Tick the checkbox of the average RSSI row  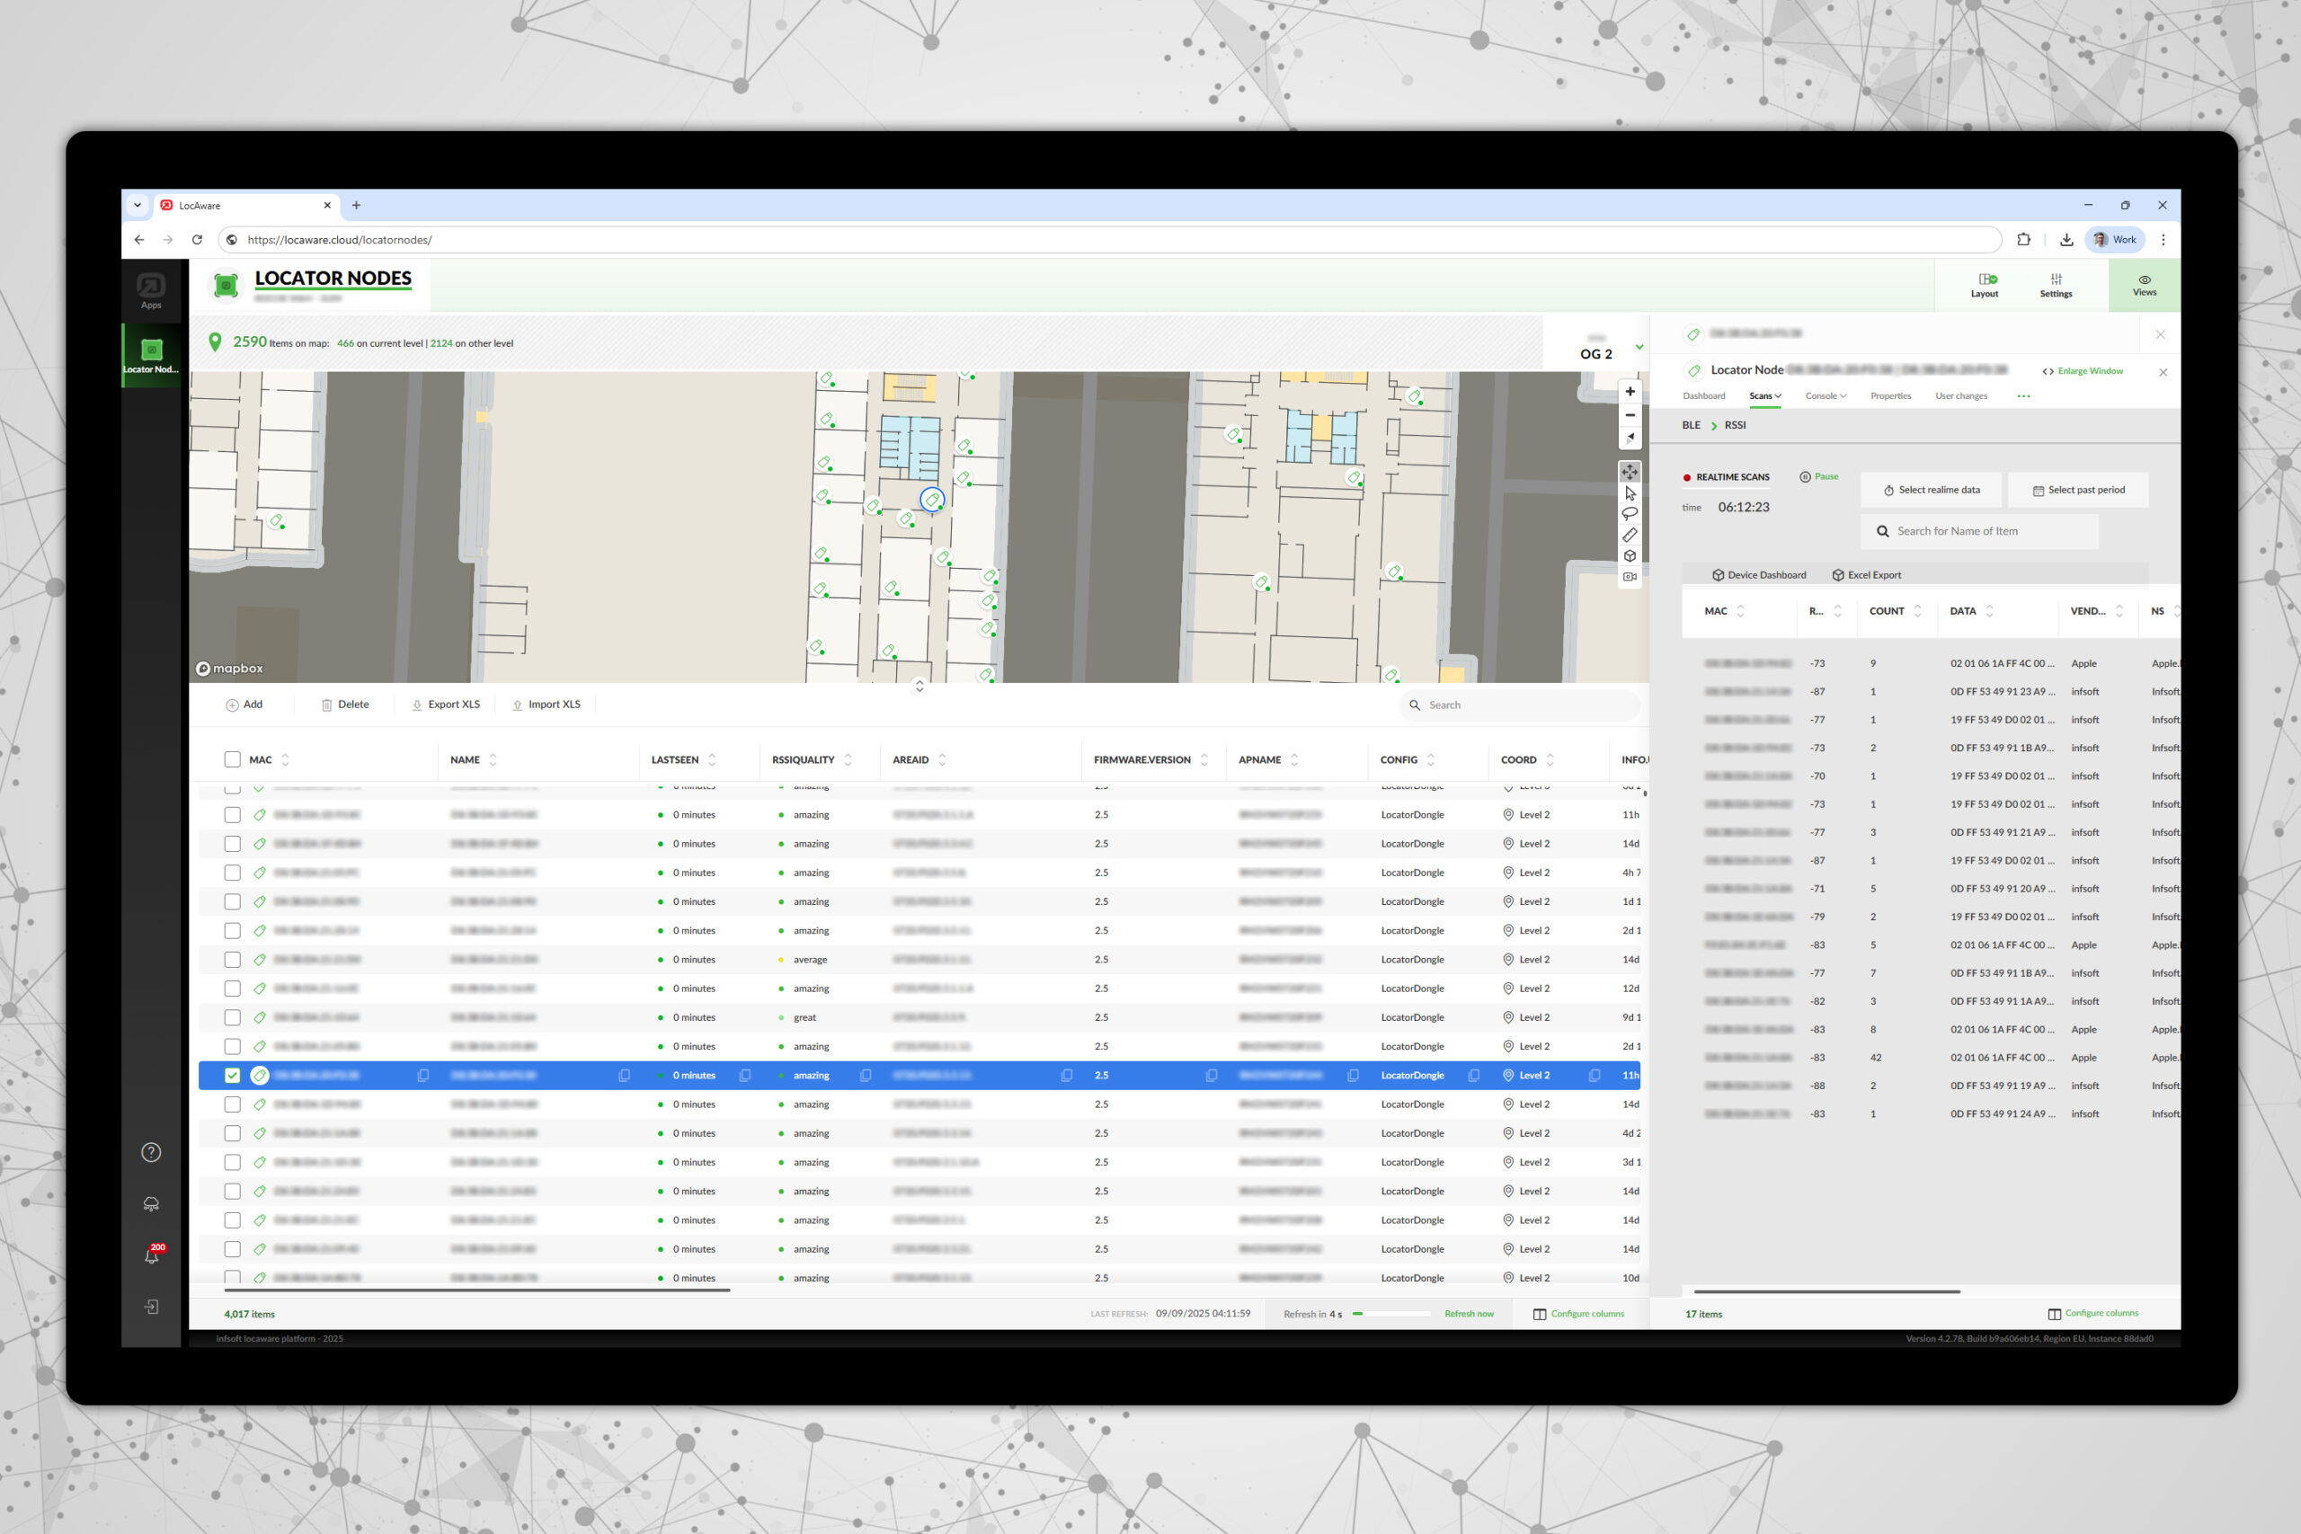pyautogui.click(x=232, y=960)
